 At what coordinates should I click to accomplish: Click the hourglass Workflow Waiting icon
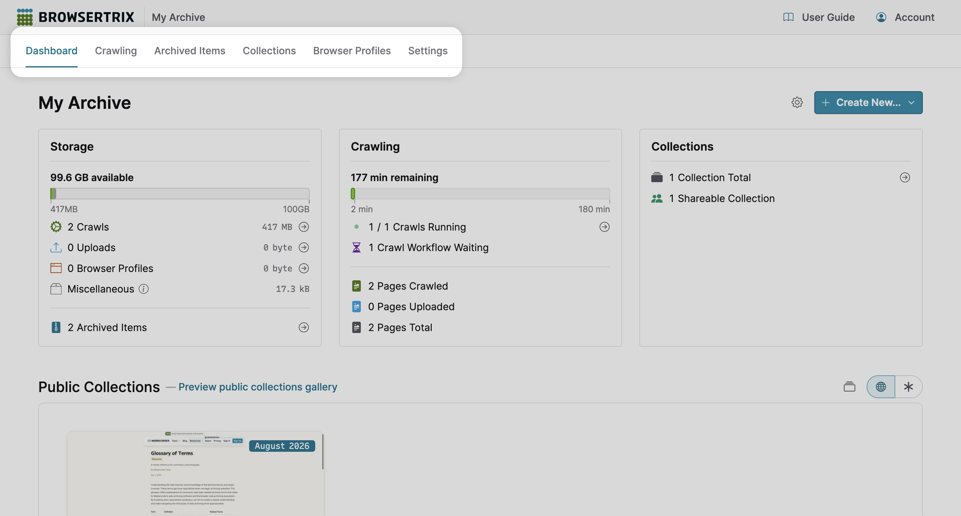[356, 247]
